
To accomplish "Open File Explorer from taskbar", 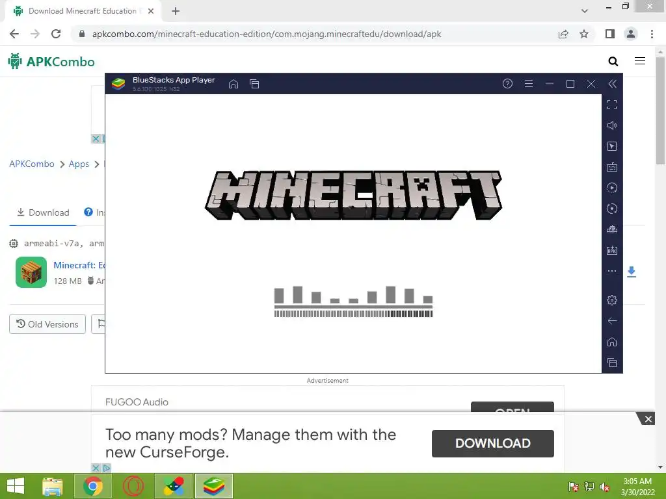I will click(x=53, y=486).
